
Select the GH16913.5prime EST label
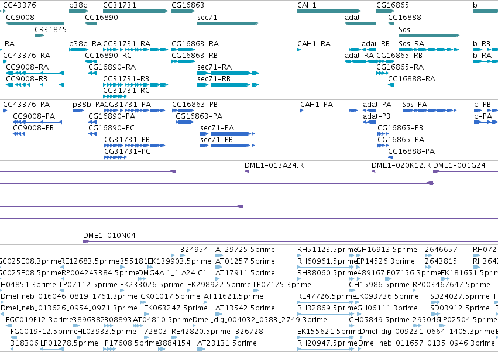click(x=387, y=250)
